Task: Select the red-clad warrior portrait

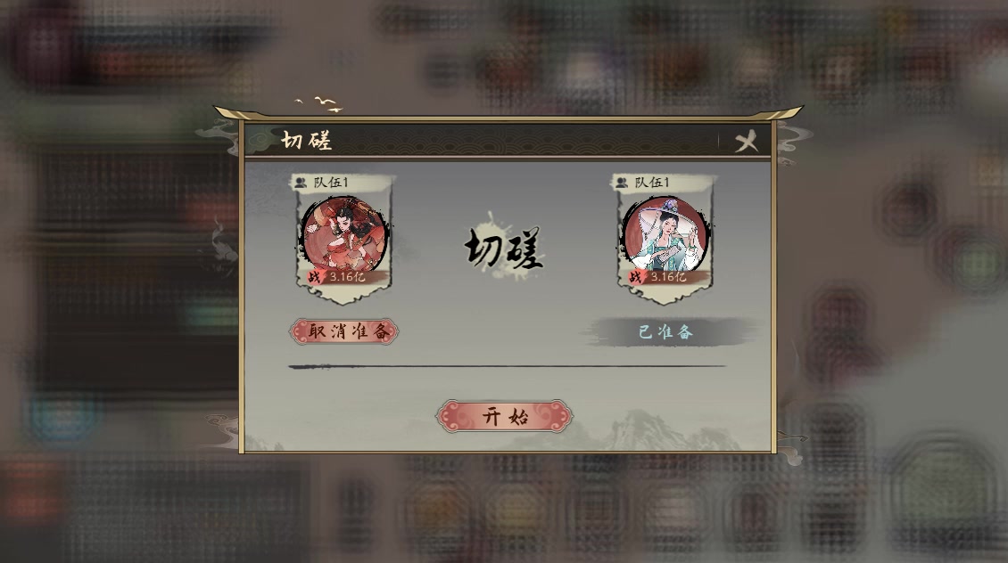Action: pos(344,234)
